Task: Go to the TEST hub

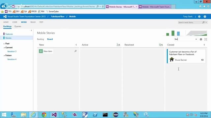Action: 41,22
